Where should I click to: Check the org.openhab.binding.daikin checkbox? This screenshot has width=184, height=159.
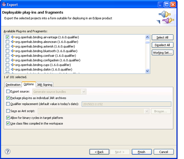click(x=7, y=69)
